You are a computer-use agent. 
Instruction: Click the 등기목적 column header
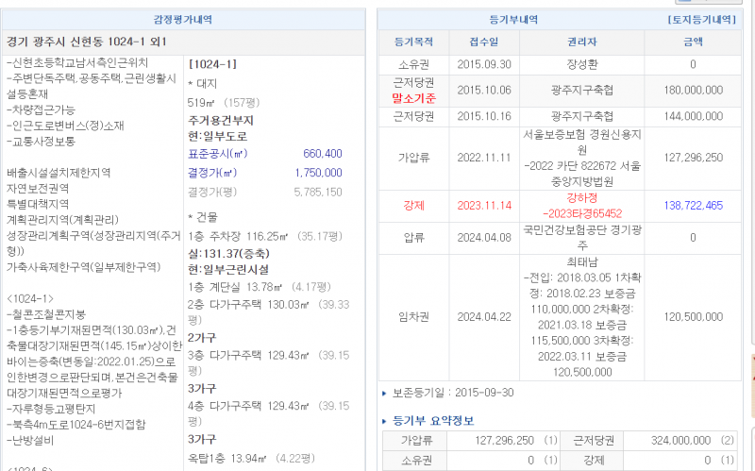coord(414,42)
